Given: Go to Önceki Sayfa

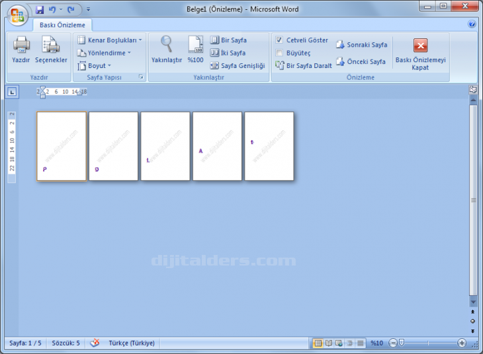Looking at the screenshot, I should click(361, 61).
